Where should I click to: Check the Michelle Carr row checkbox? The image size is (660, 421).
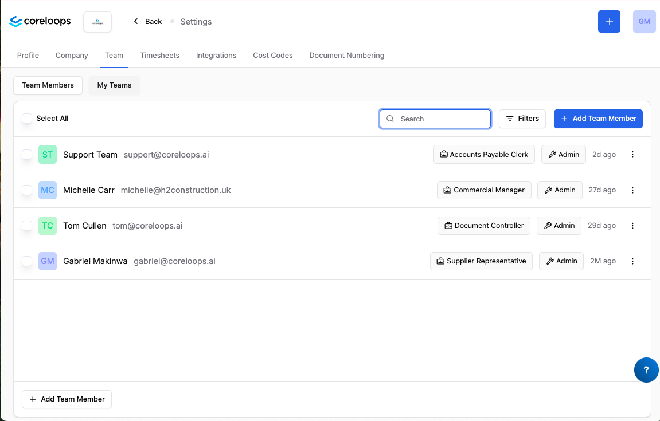click(27, 190)
